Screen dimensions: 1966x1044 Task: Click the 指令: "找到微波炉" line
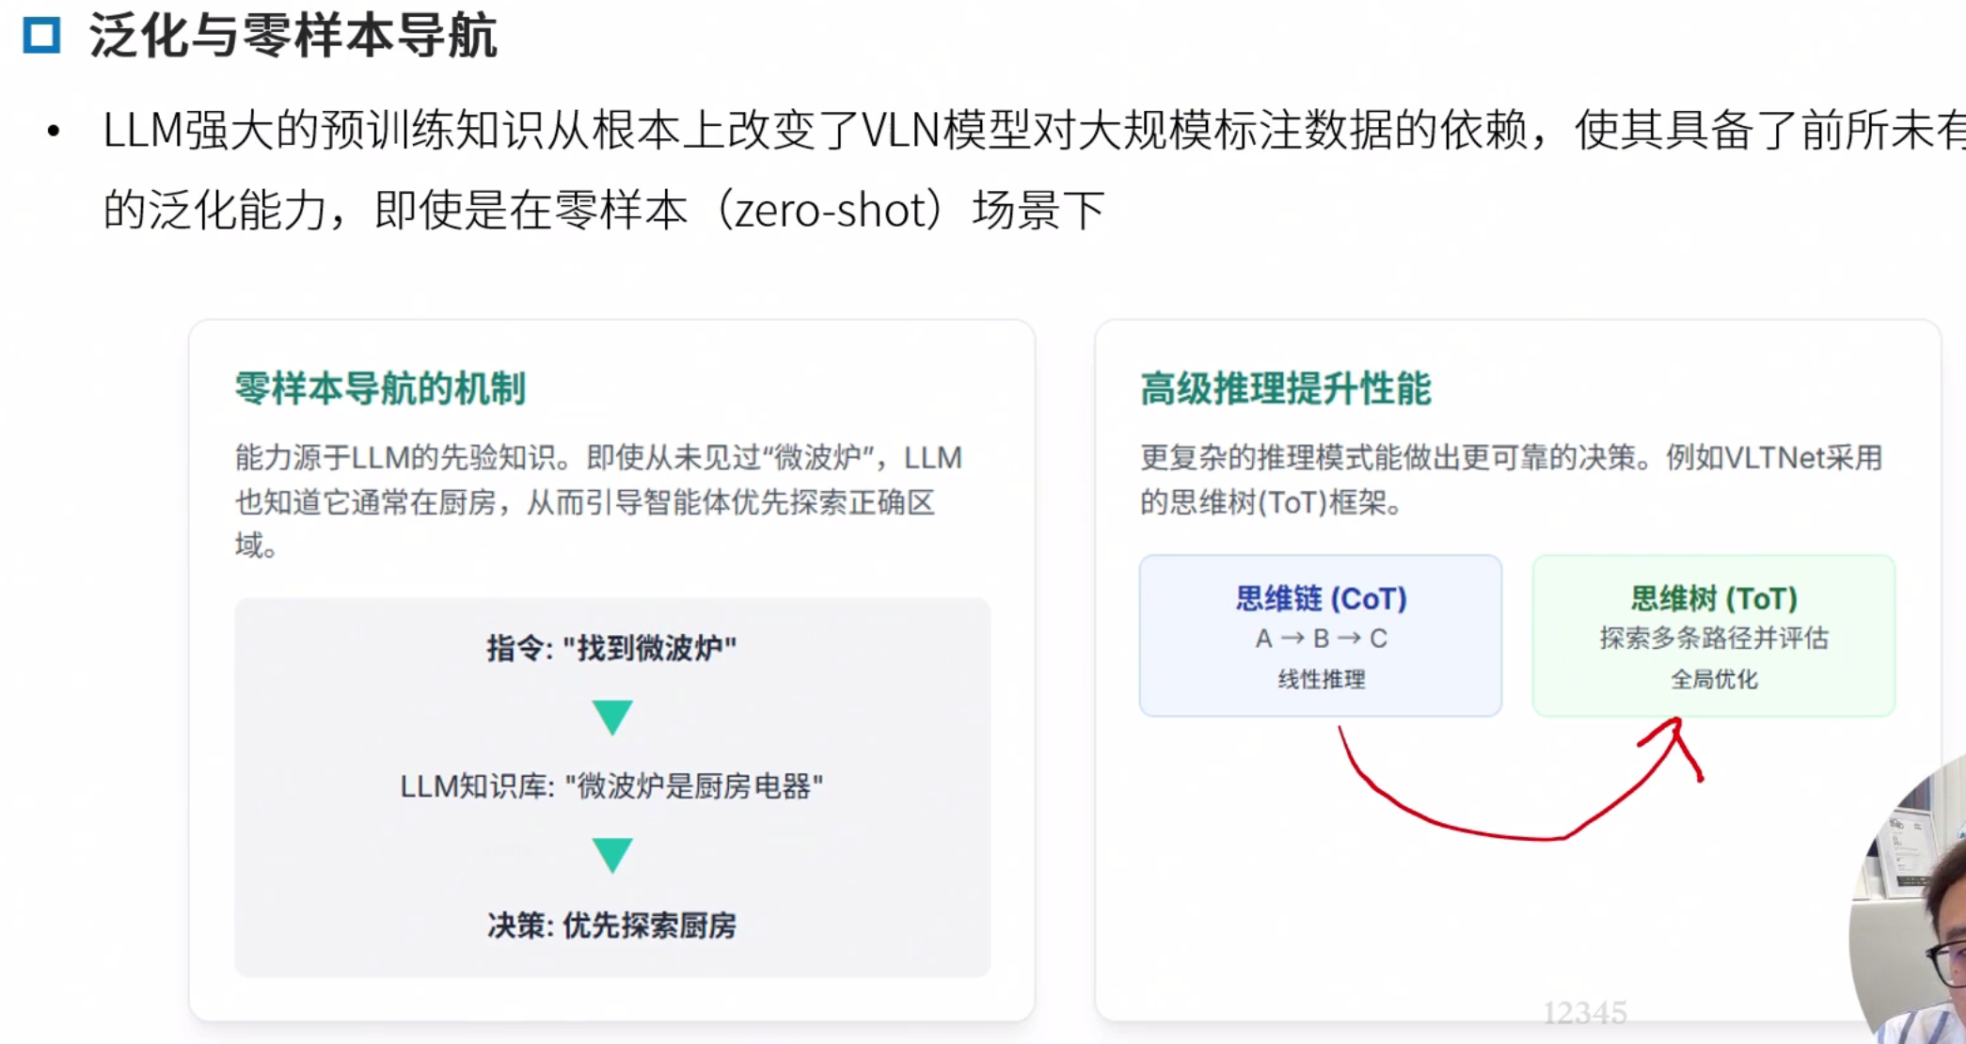[611, 648]
